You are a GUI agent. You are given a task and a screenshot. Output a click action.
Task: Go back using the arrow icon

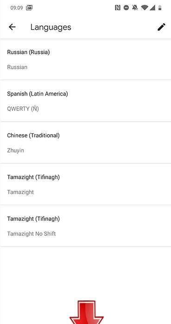12,27
